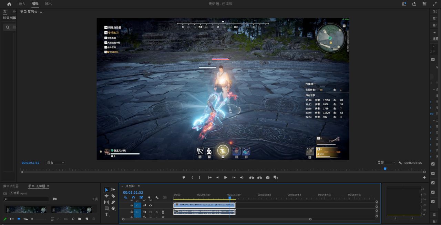Switch to the 导出 workspace tab

click(48, 4)
